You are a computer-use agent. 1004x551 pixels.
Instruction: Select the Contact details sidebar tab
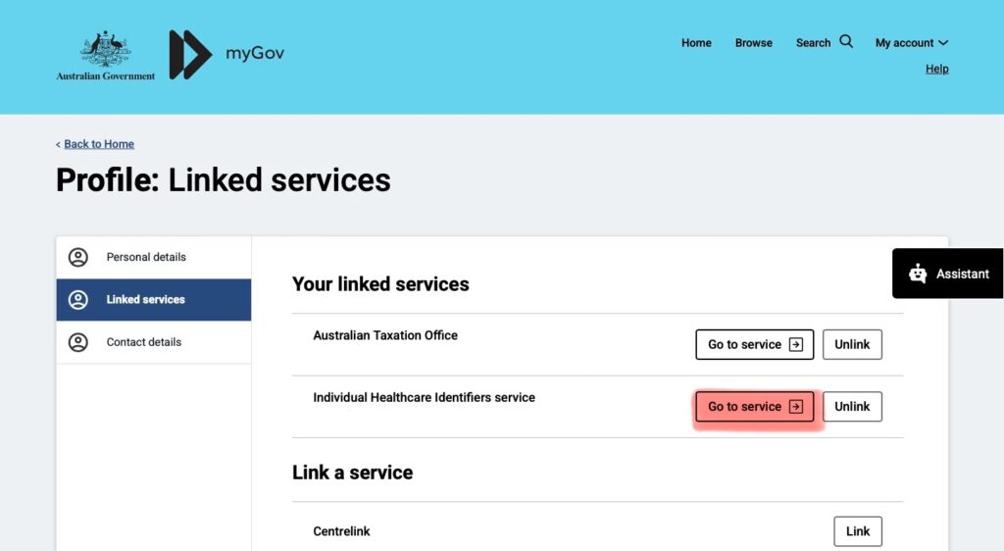coord(154,342)
